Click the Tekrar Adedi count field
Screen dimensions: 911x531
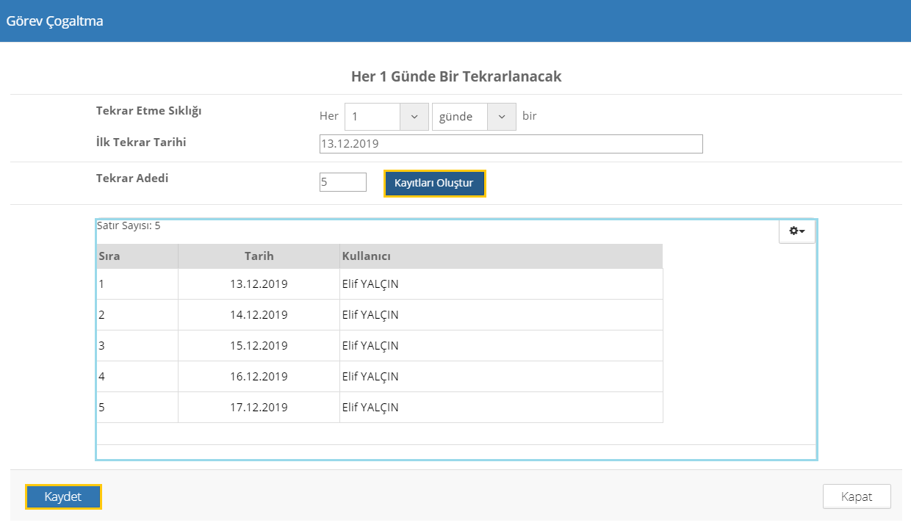click(342, 182)
